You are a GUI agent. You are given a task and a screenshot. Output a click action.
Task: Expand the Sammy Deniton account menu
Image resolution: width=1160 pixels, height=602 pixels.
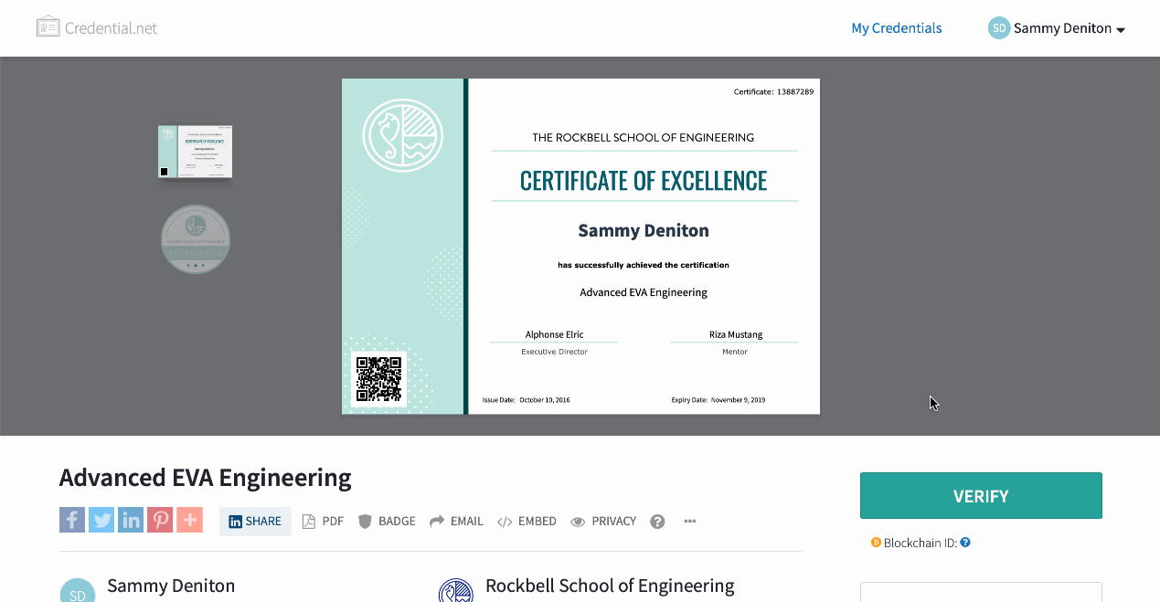(x=1057, y=28)
